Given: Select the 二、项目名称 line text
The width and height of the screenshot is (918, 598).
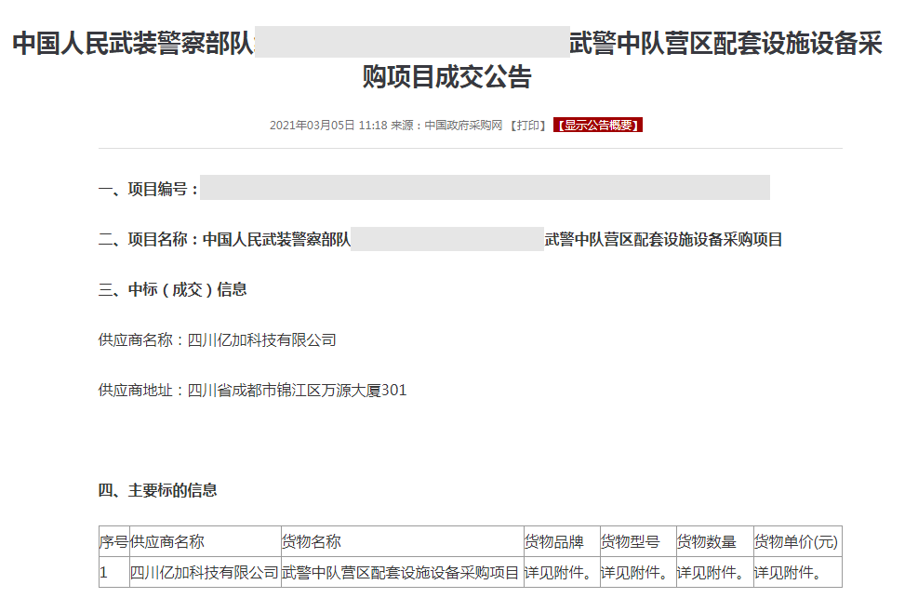Looking at the screenshot, I should [440, 239].
